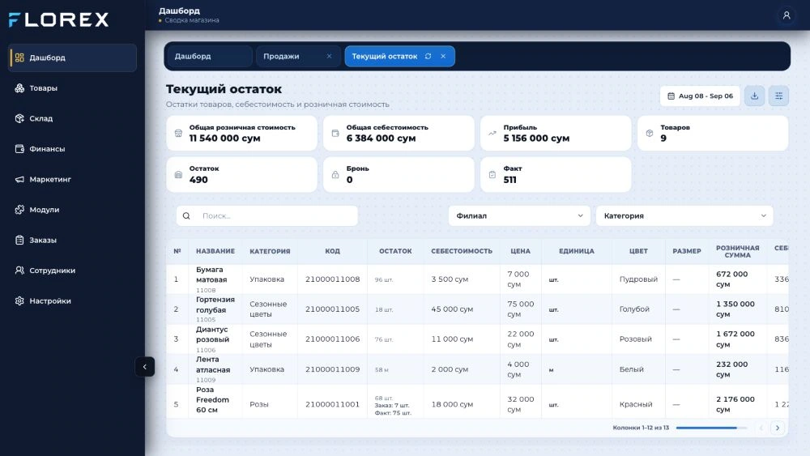
Task: Click the РАЗМЕР column header
Action: 687,251
